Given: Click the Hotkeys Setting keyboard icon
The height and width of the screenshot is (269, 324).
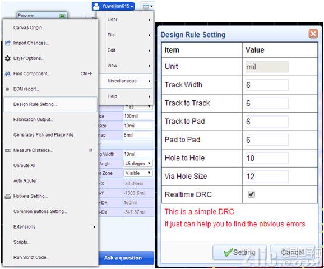Looking at the screenshot, I should click(8, 196).
